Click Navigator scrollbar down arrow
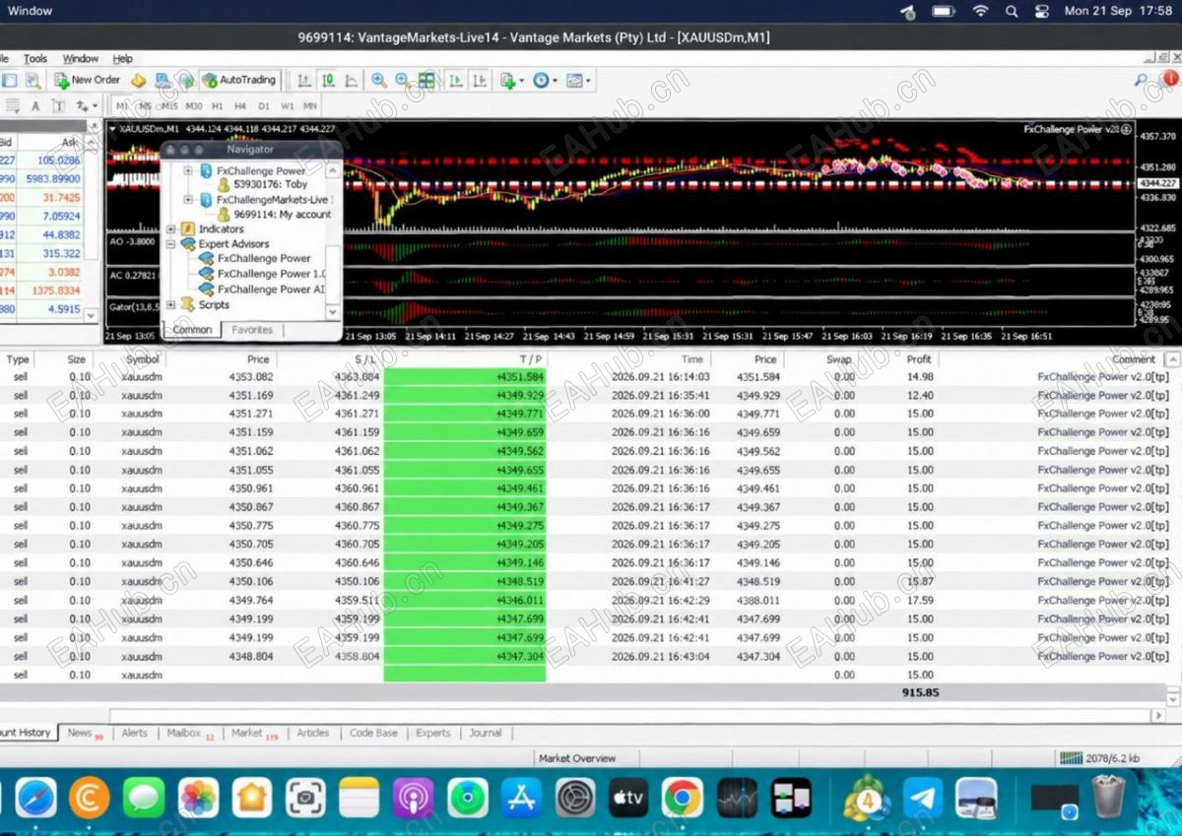 [333, 313]
